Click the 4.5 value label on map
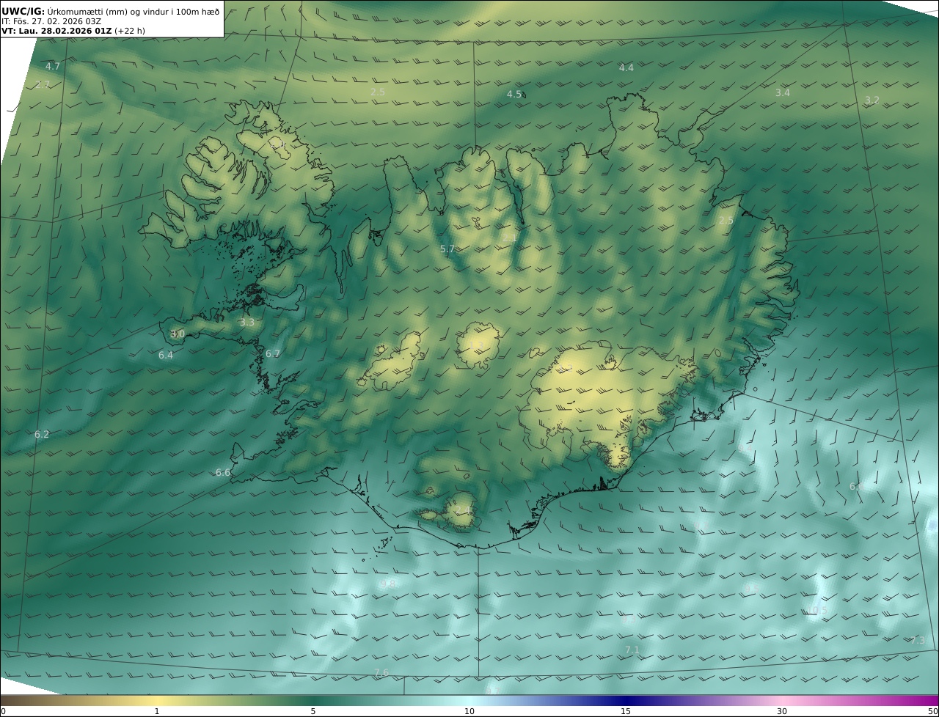This screenshot has width=939, height=717. point(514,95)
